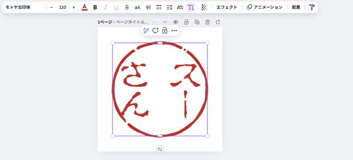Toggle bold formatting
Screen dimensions: 353x160
click(95, 7)
